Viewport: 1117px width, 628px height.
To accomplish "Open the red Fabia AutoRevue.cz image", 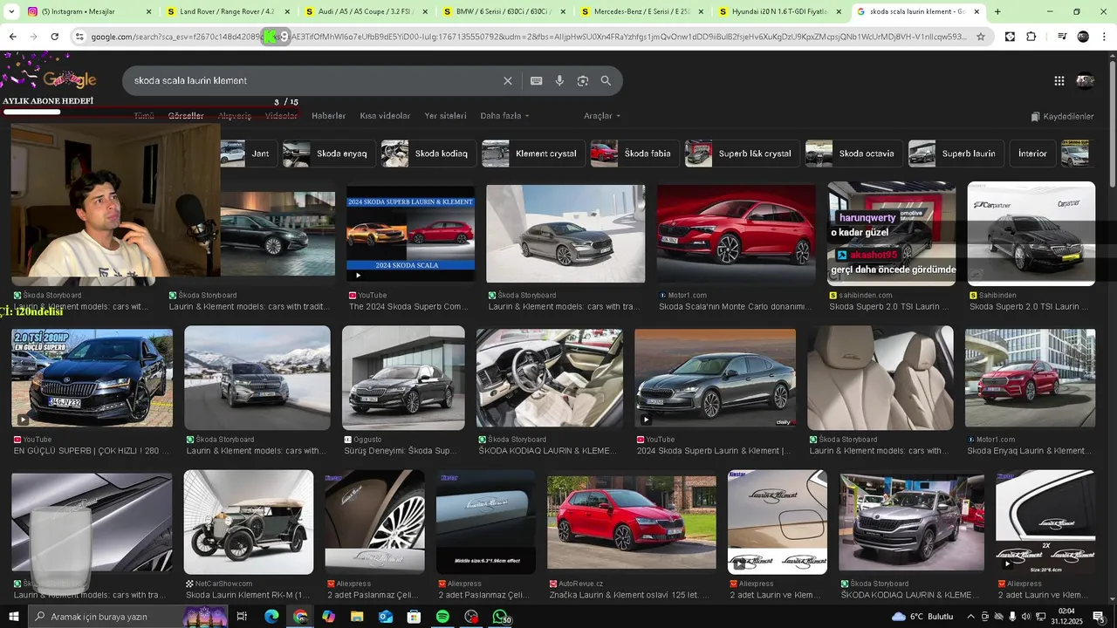I will coord(632,522).
